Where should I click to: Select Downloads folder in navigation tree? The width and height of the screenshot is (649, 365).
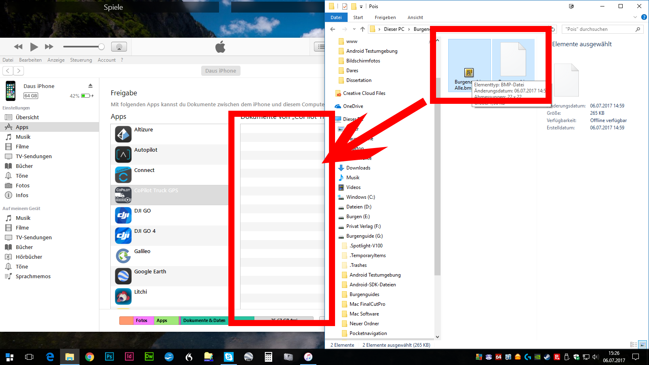358,168
